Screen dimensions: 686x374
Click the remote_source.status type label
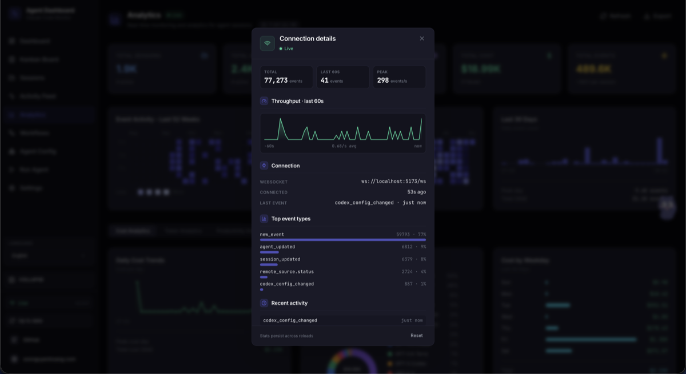(287, 272)
